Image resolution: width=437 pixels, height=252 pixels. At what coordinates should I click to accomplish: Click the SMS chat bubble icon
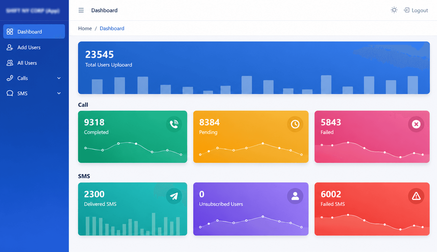tap(10, 93)
